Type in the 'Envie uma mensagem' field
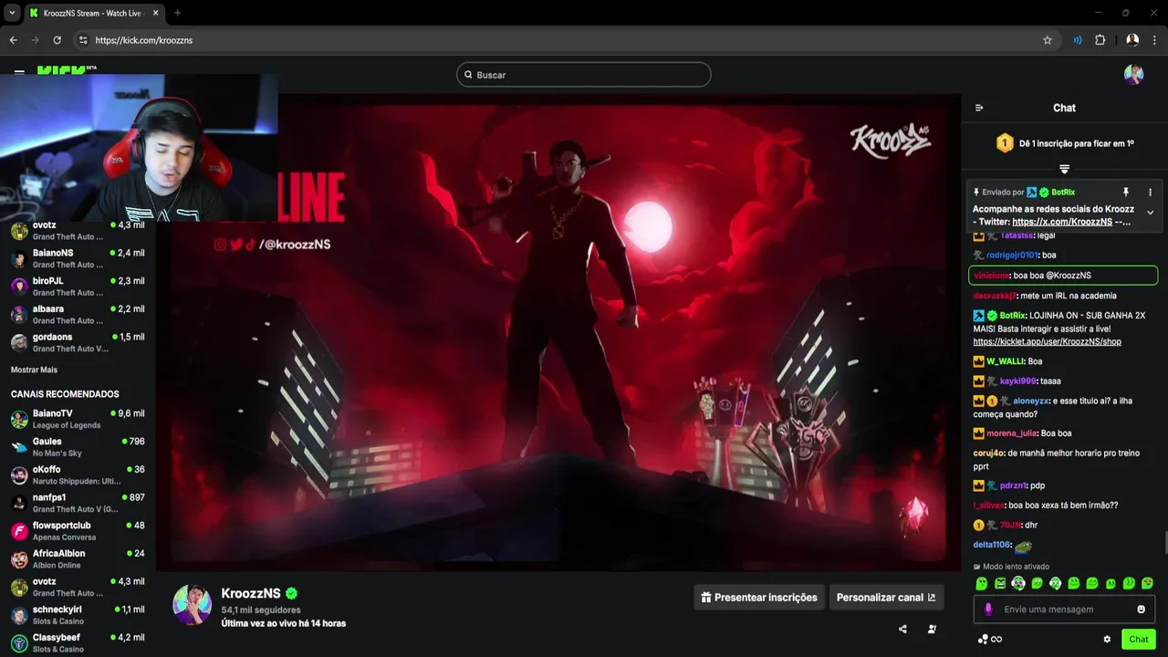This screenshot has width=1168, height=657. tap(1063, 610)
